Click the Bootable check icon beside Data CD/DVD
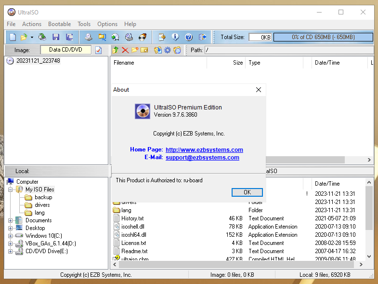This screenshot has width=378, height=284. [98, 50]
